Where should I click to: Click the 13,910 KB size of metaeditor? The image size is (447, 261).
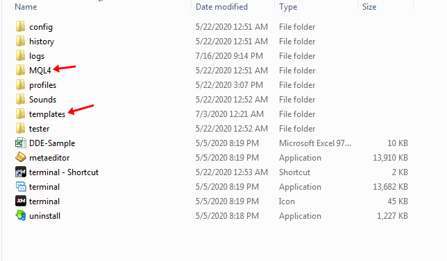(x=390, y=158)
